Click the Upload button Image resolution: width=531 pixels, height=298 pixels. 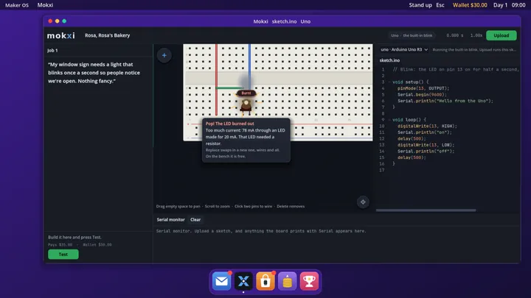point(502,35)
